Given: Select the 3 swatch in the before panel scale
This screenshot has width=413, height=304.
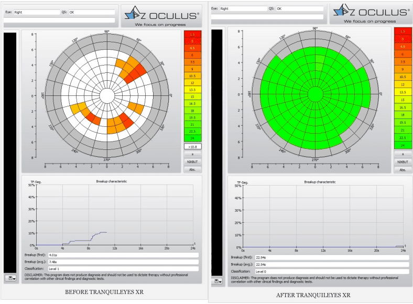Looking at the screenshot, I should coord(192,41).
